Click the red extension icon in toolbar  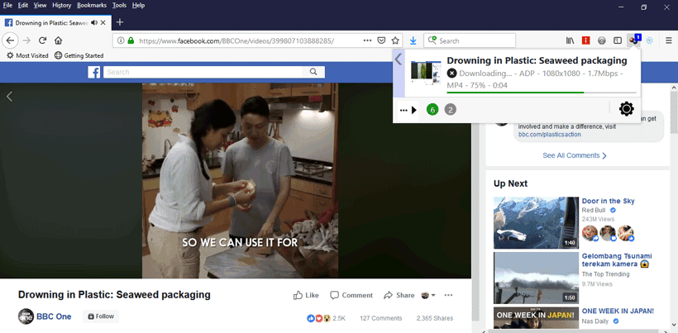tap(586, 40)
